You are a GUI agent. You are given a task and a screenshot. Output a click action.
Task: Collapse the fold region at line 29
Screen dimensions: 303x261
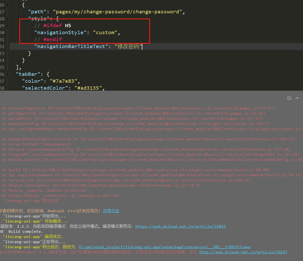(x=7, y=25)
